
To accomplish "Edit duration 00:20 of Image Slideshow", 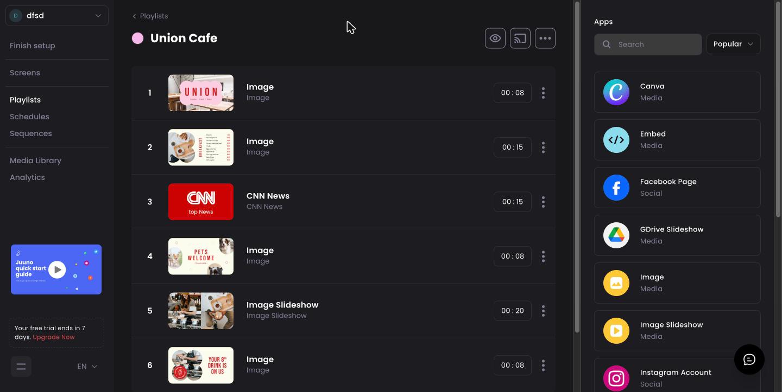I will (x=513, y=311).
